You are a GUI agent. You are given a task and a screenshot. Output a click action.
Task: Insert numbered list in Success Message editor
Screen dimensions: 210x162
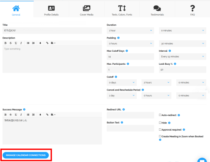(x=33, y=115)
